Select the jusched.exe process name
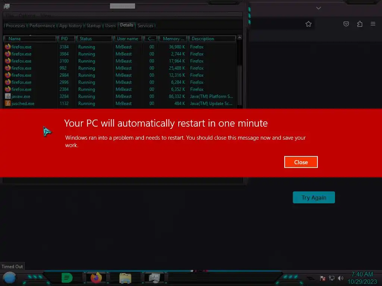This screenshot has width=382, height=286. coord(23,104)
